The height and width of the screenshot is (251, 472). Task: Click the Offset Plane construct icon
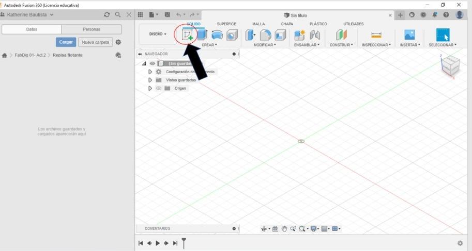point(341,35)
